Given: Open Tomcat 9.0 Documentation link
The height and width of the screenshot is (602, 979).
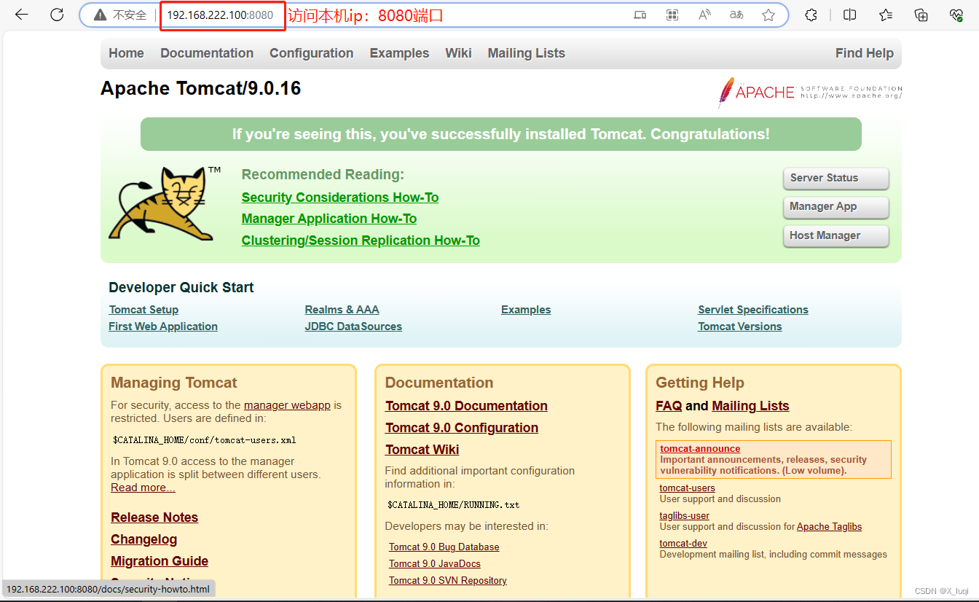Looking at the screenshot, I should [x=466, y=406].
